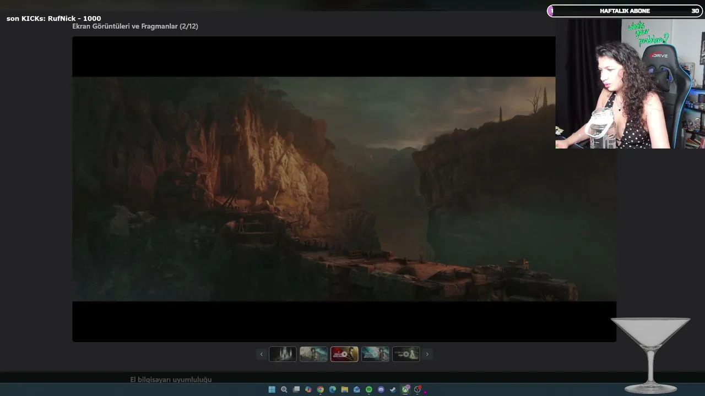Open the Mail app in taskbar
The width and height of the screenshot is (705, 396).
point(356,389)
